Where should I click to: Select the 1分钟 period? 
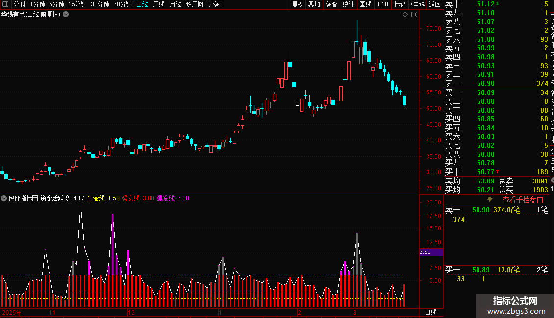point(37,4)
